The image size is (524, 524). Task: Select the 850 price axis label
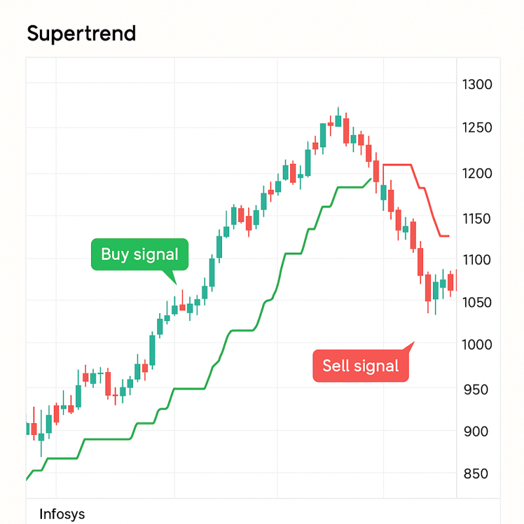point(476,474)
